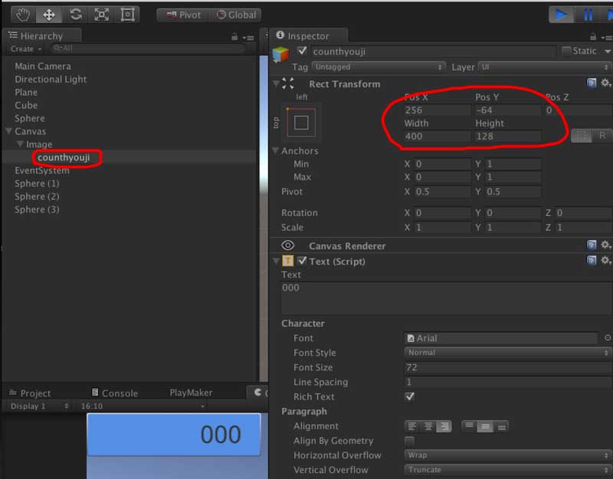Open the Horizontal Overflow dropdown
Image resolution: width=613 pixels, height=479 pixels.
point(508,455)
